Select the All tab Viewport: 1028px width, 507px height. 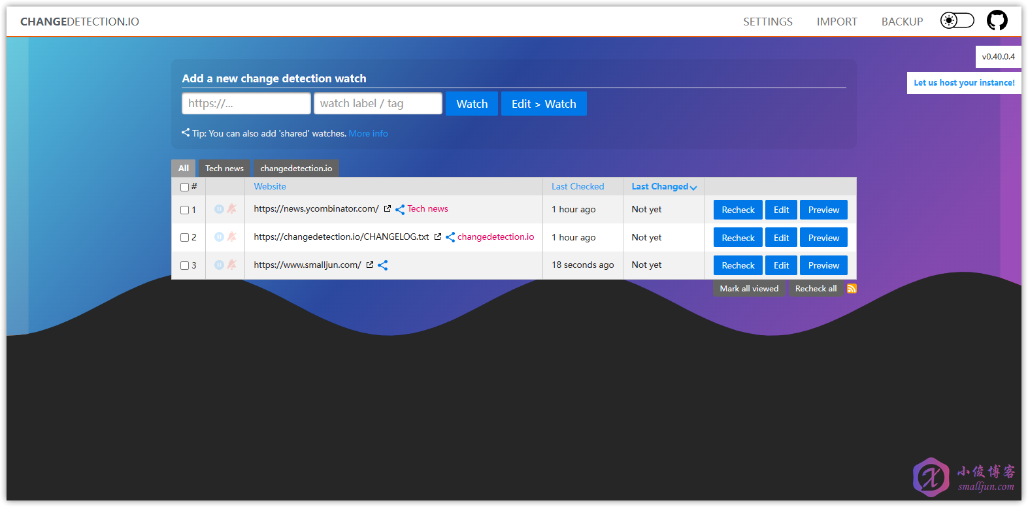(x=184, y=168)
